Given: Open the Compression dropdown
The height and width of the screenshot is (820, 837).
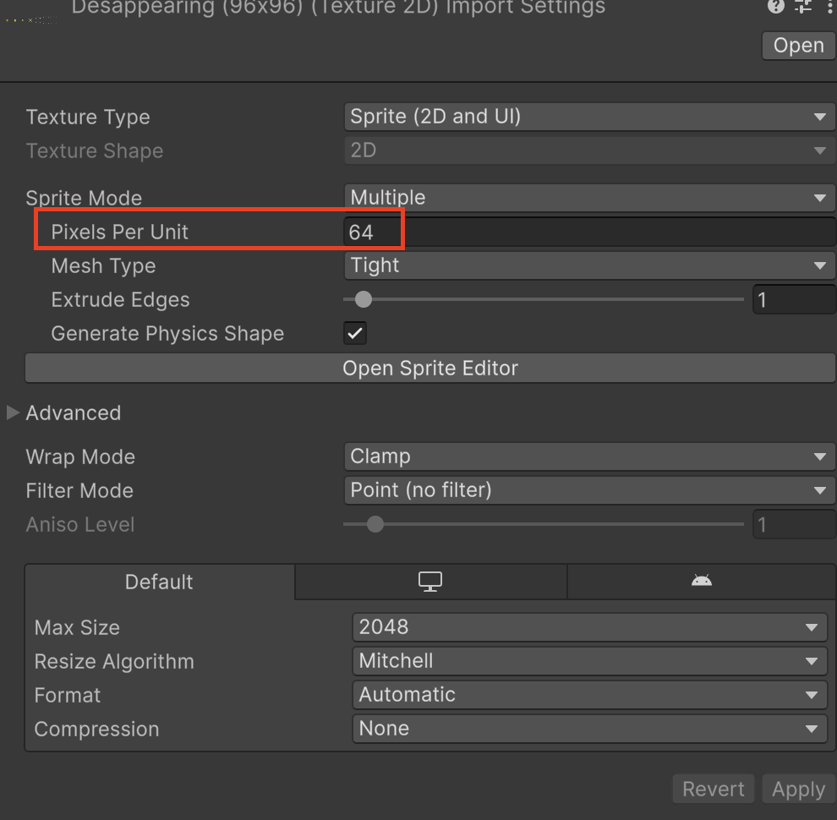Looking at the screenshot, I should coord(588,729).
